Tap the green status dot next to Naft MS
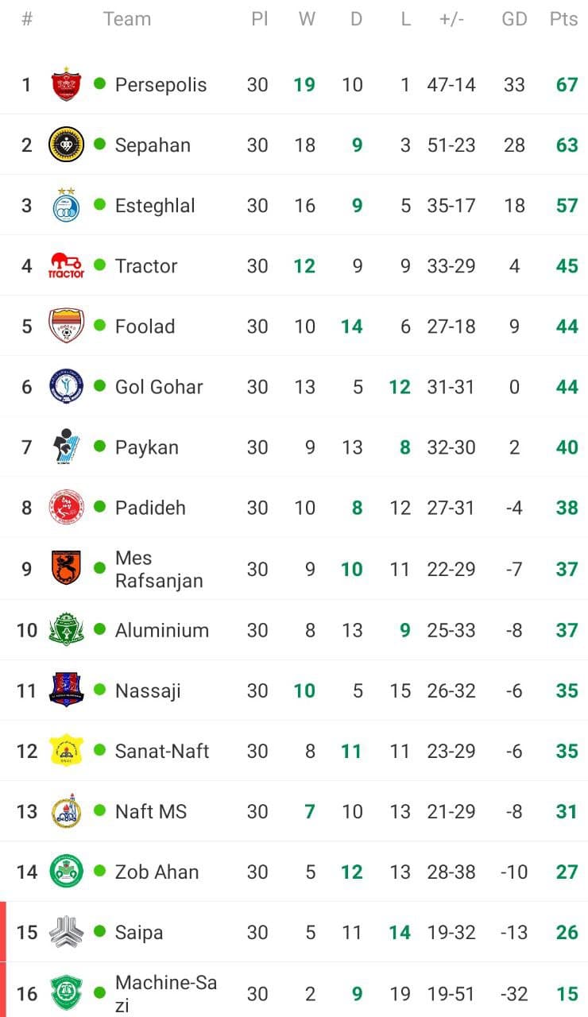The height and width of the screenshot is (1017, 588). [x=99, y=810]
